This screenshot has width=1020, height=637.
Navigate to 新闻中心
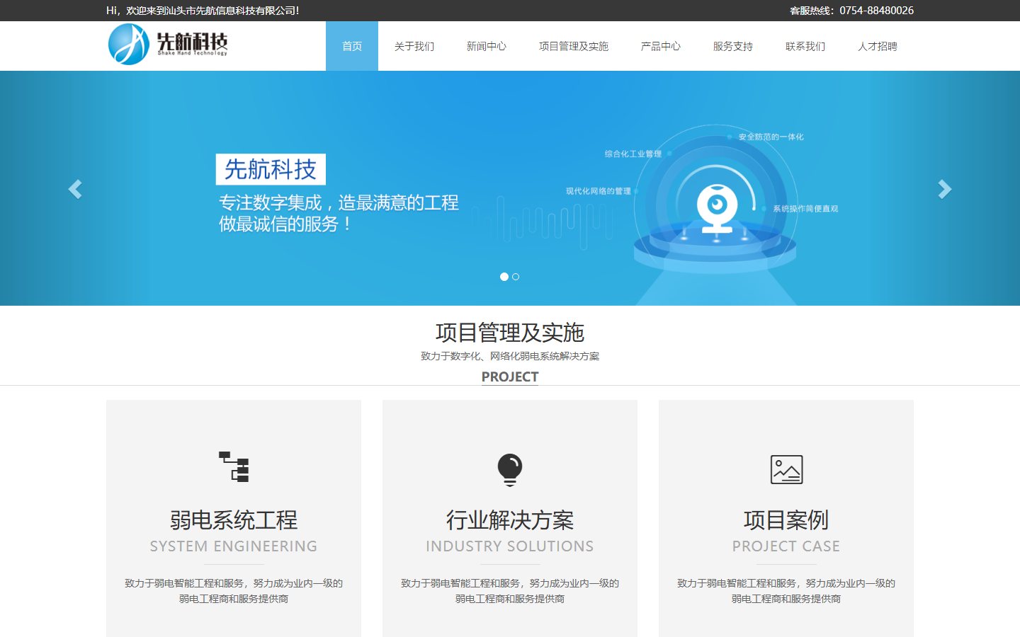point(487,46)
